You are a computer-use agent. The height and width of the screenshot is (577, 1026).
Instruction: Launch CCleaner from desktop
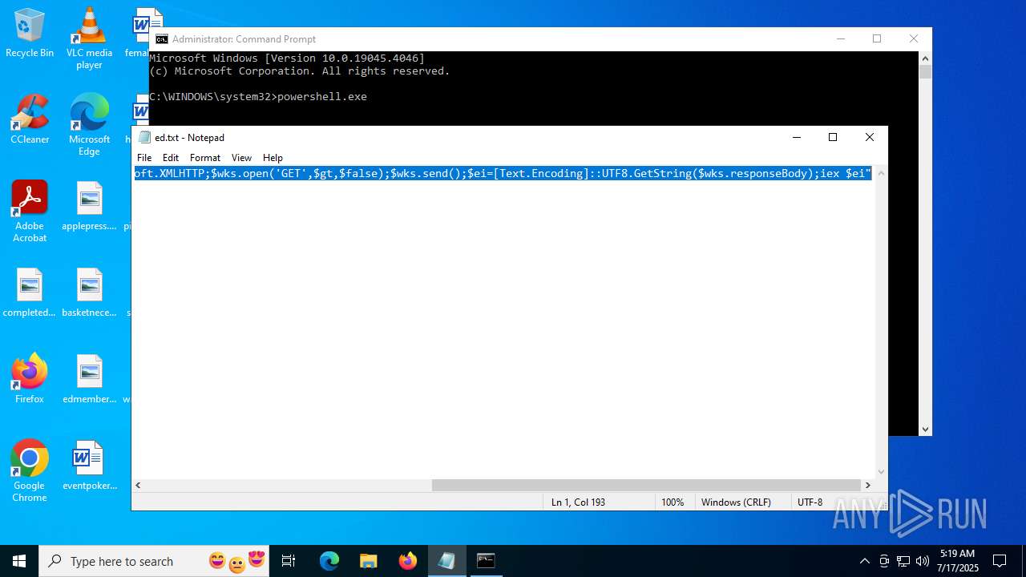(x=30, y=119)
